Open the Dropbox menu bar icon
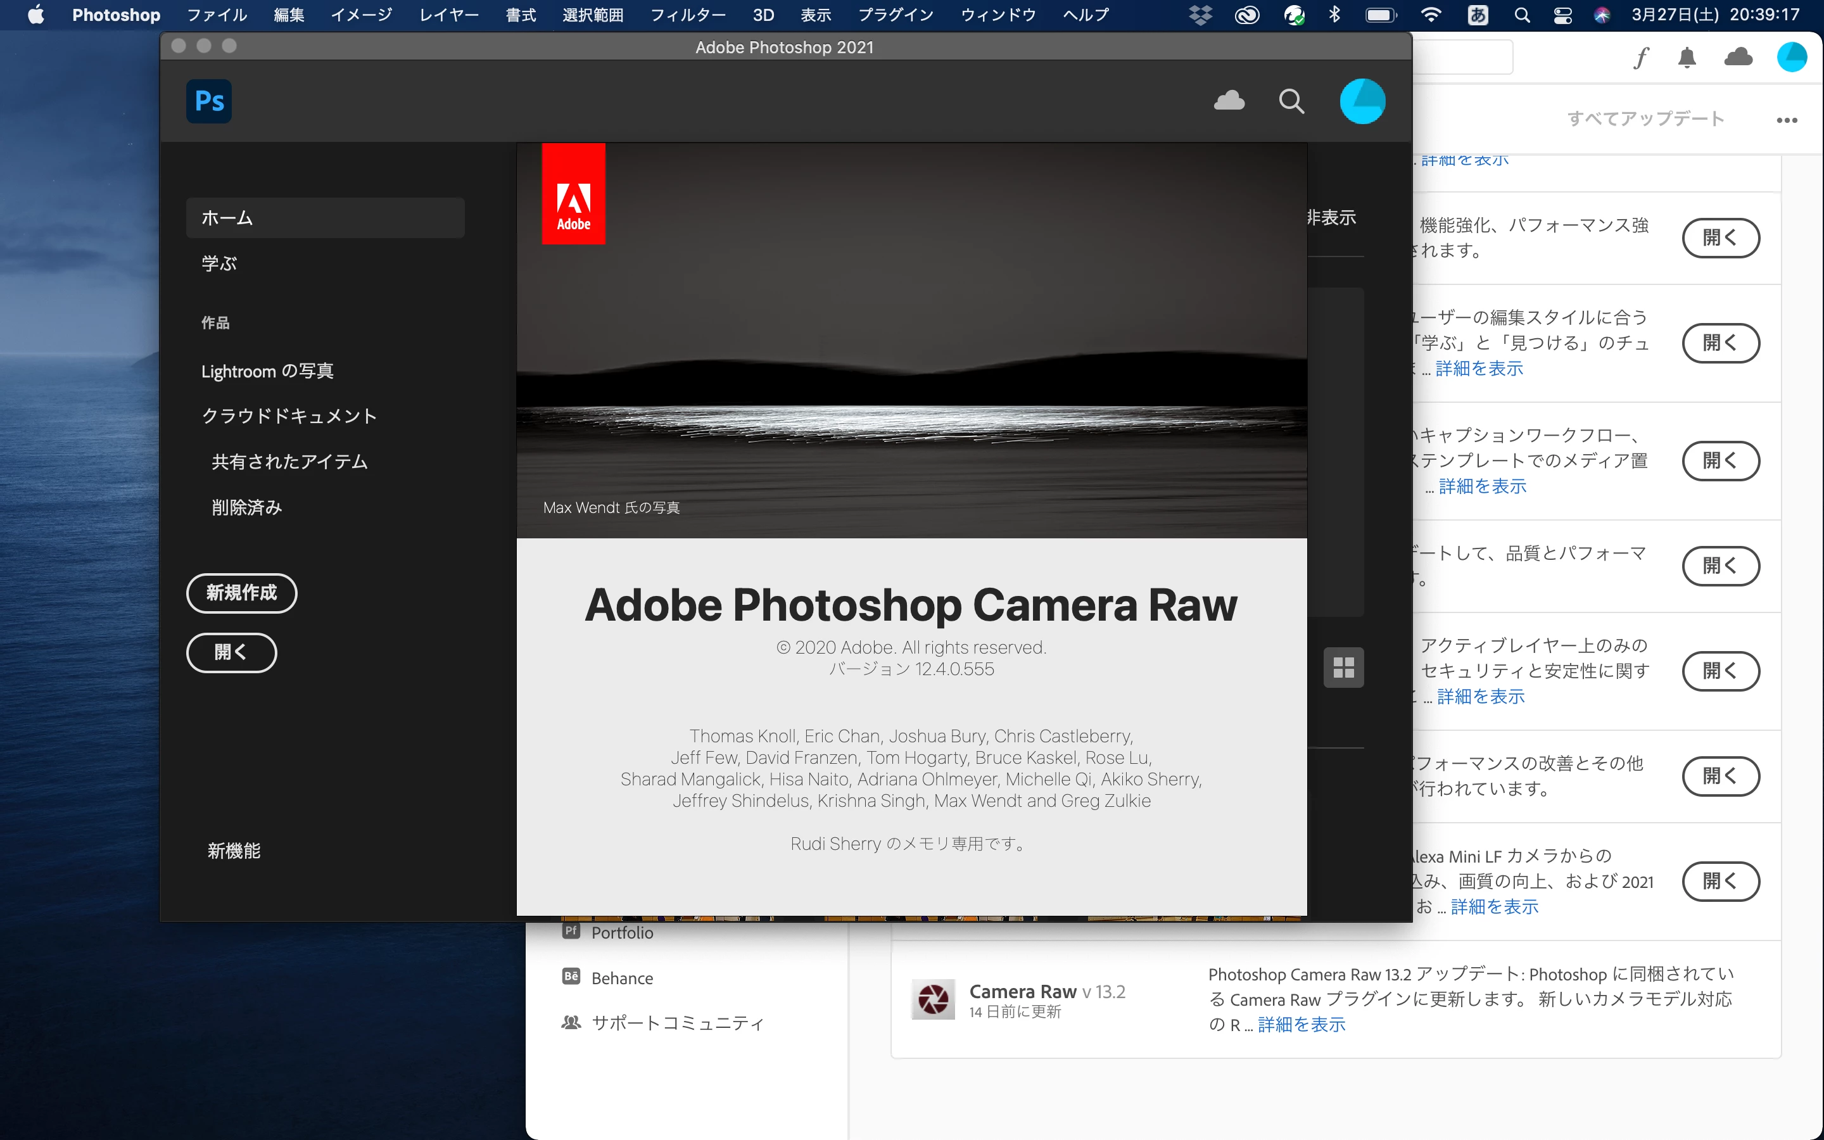Viewport: 1824px width, 1140px height. pyautogui.click(x=1200, y=15)
